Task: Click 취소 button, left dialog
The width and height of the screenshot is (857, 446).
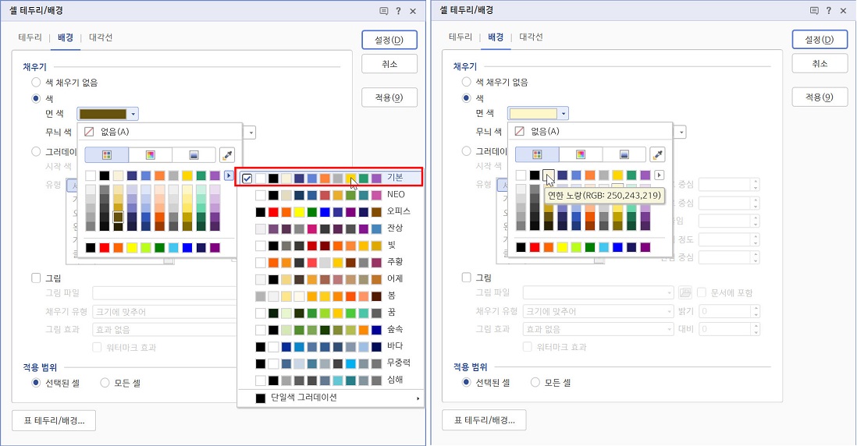Action: coord(389,64)
